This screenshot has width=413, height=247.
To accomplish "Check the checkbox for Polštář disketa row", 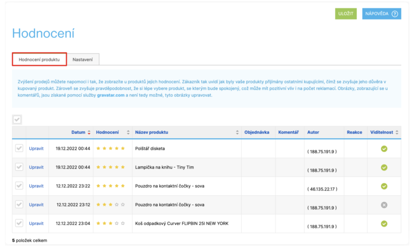I will point(19,149).
